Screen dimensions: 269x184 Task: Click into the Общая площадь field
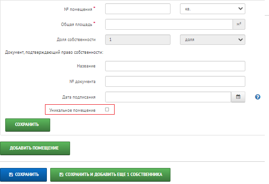click(169, 24)
